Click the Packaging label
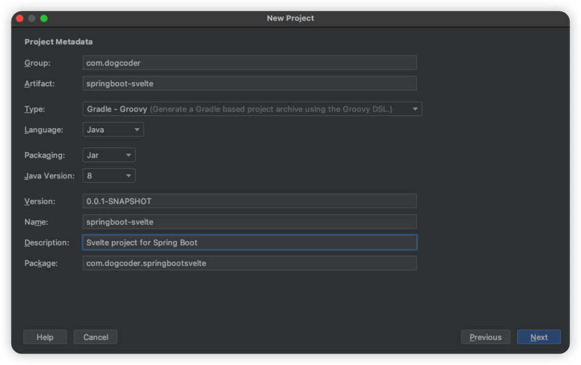This screenshot has height=365, width=581. coord(44,155)
